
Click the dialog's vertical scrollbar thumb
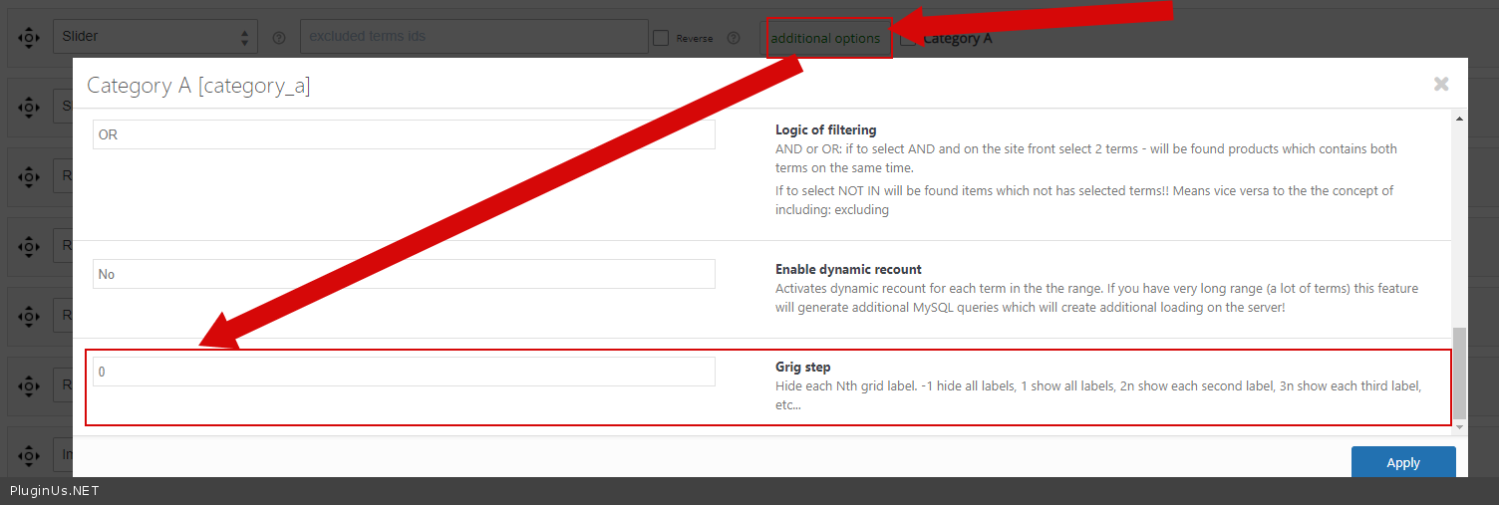point(1460,374)
